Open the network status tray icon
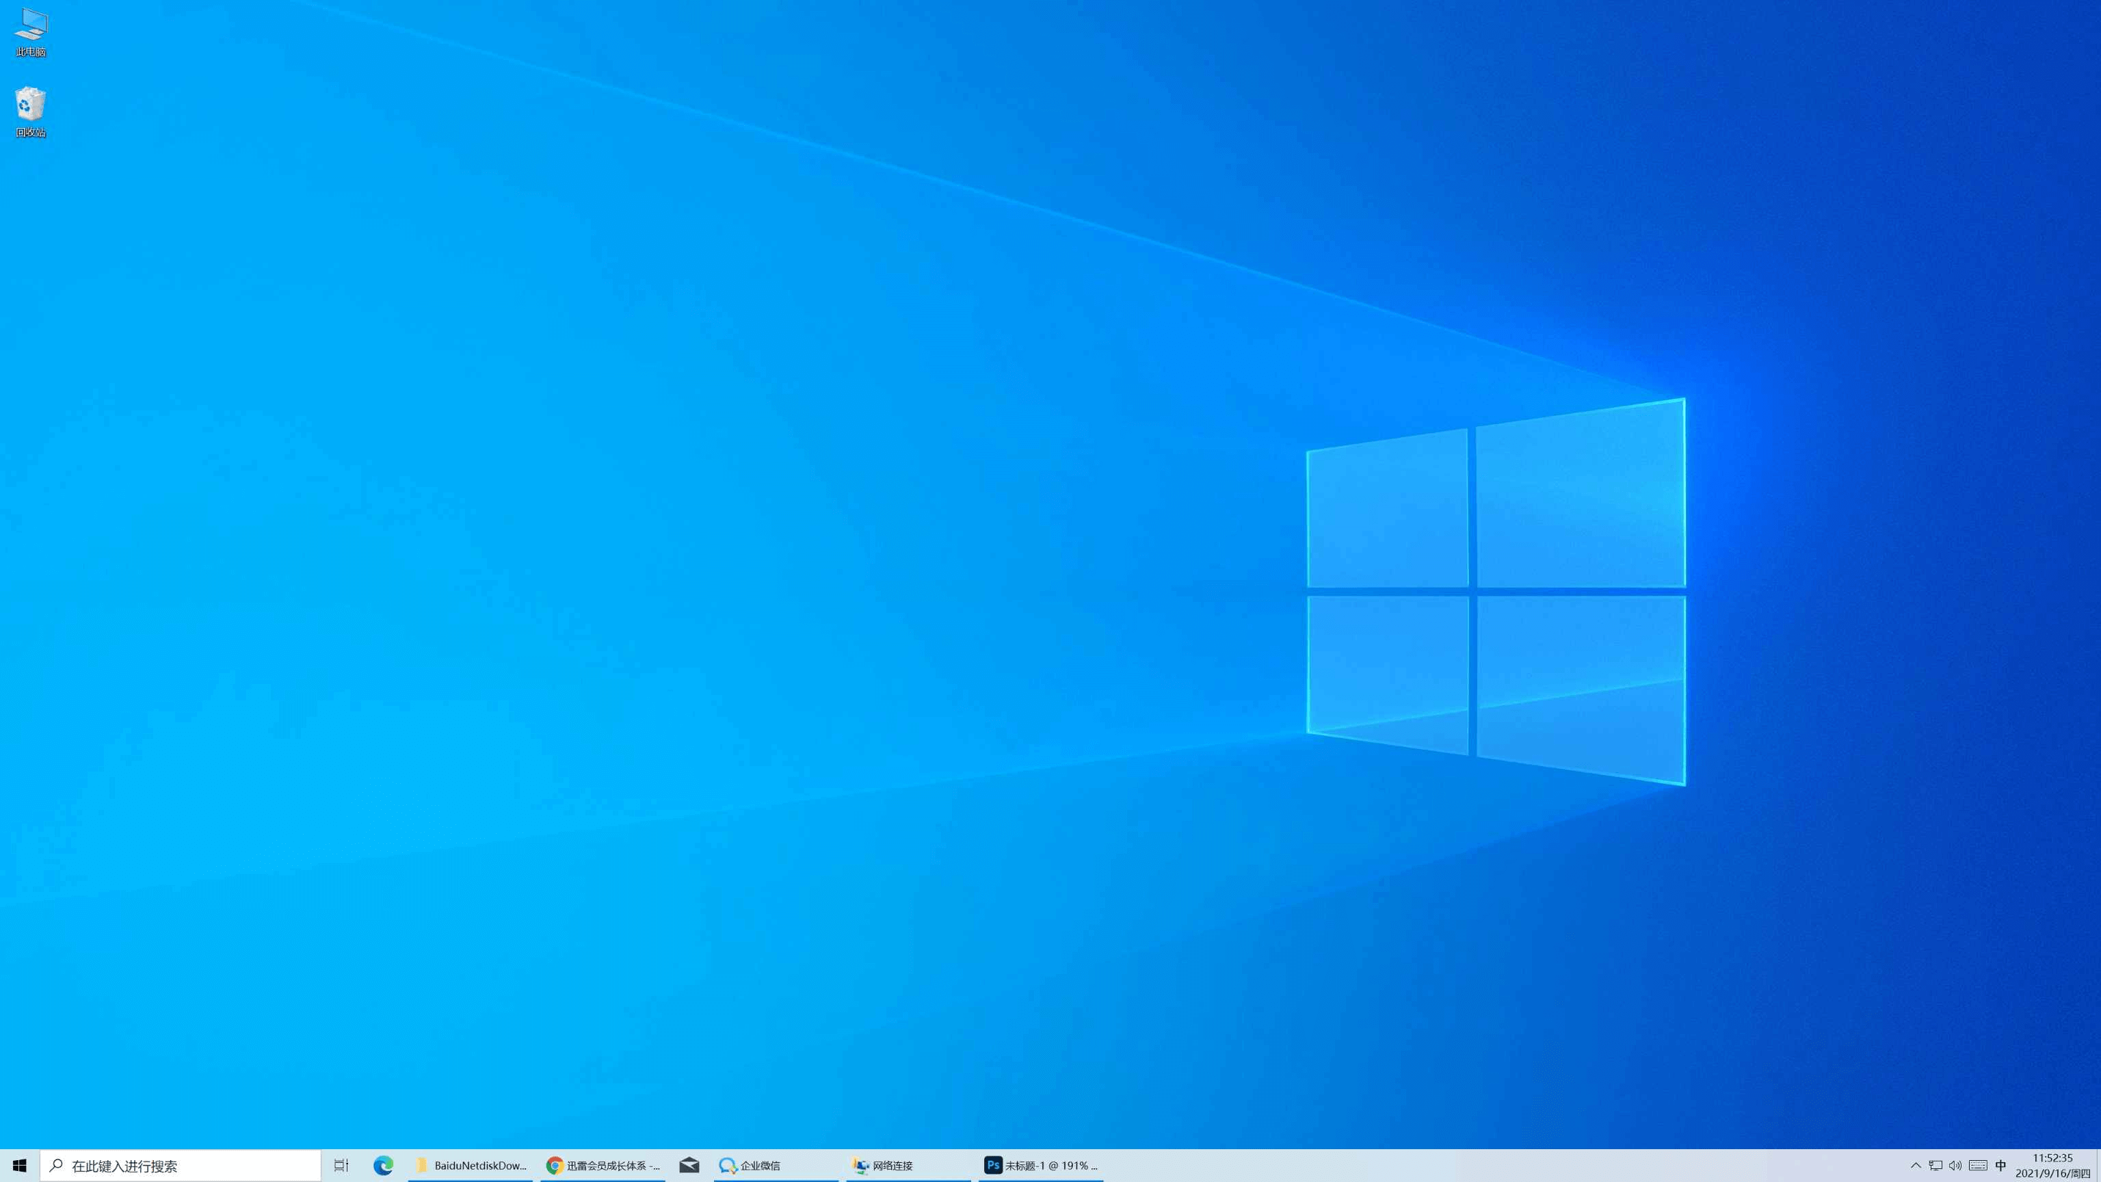 point(1935,1166)
